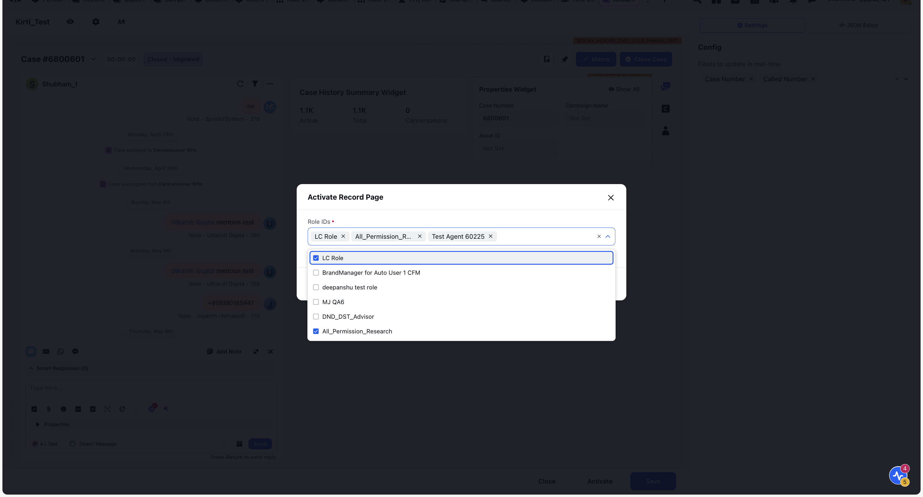Viewport: 923px width, 497px height.
Task: Click the bottom Close button
Action: tap(546, 482)
